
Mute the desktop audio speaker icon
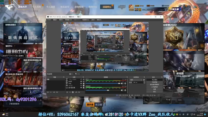click(x=122, y=90)
